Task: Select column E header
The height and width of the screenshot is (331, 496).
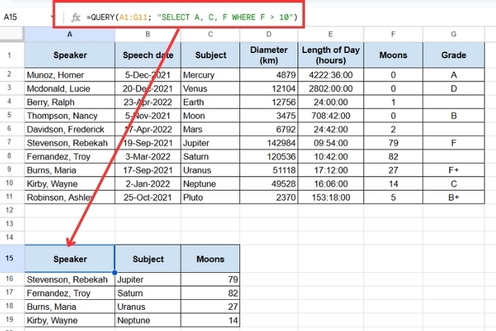Action: tap(331, 34)
